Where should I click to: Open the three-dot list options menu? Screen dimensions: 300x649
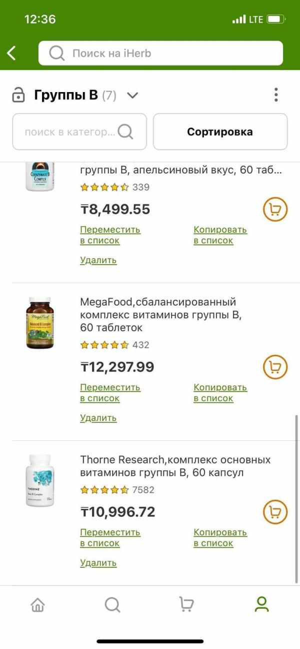point(276,95)
